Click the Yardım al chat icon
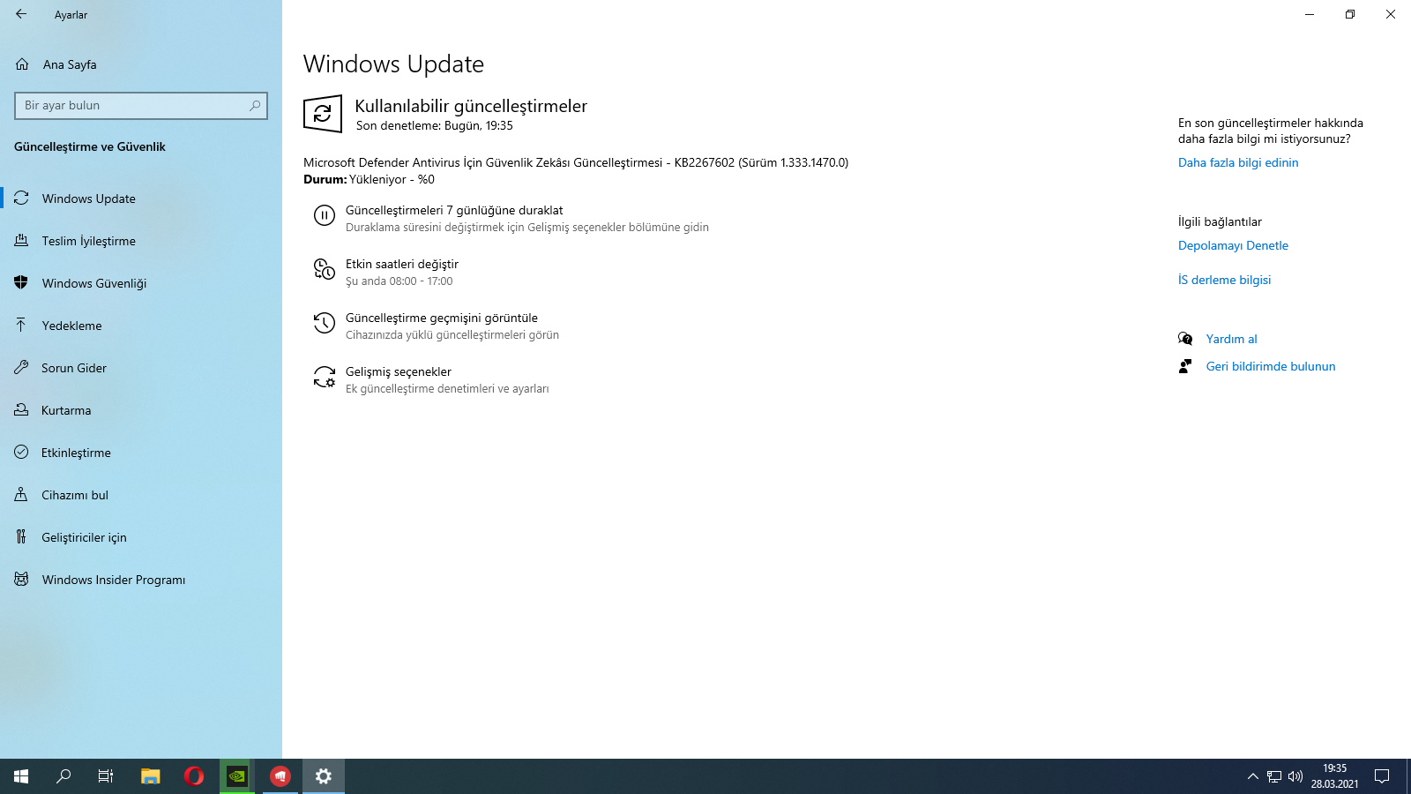 (1185, 339)
